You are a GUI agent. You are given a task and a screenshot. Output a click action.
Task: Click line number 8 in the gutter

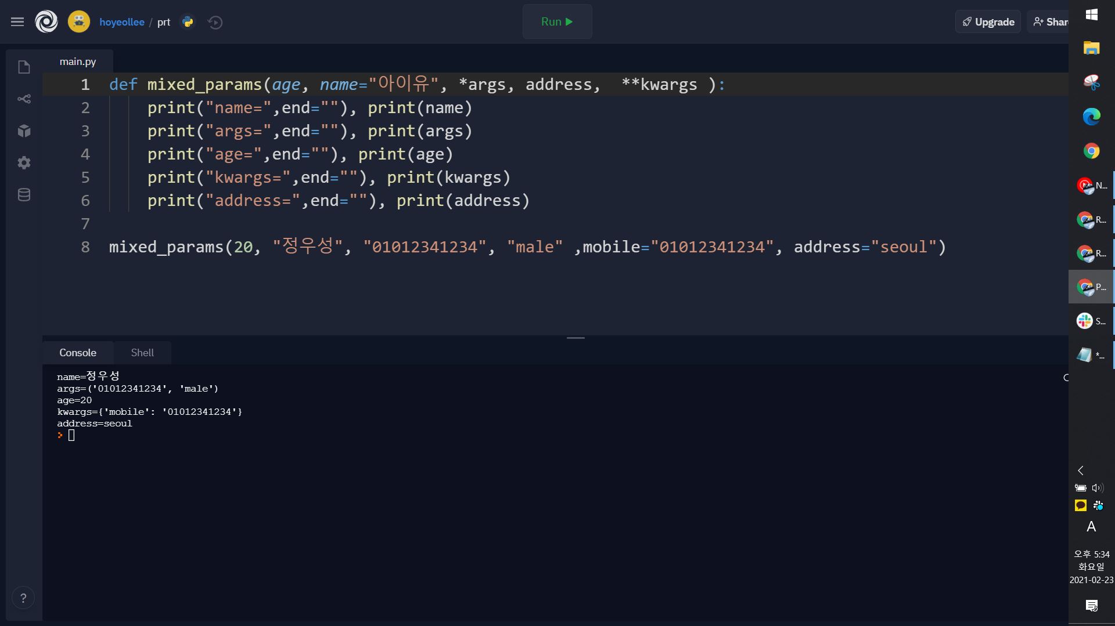tap(85, 247)
